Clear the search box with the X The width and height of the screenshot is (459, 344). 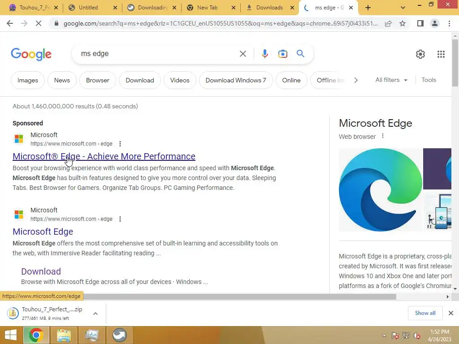point(242,54)
